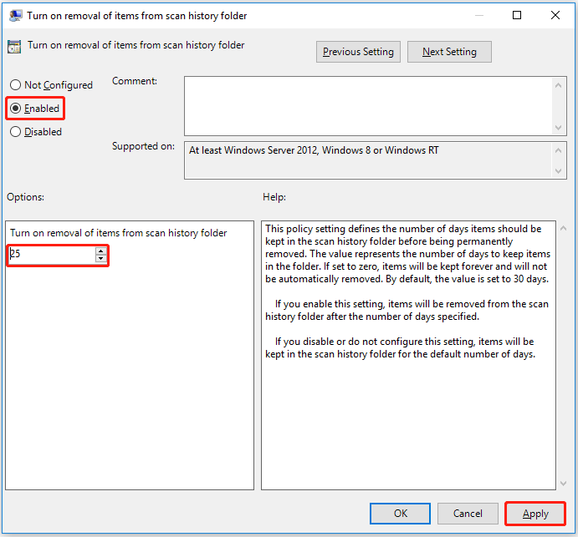Viewport: 578px width, 537px height.
Task: Click the 'Options:' heading
Action: (25, 197)
